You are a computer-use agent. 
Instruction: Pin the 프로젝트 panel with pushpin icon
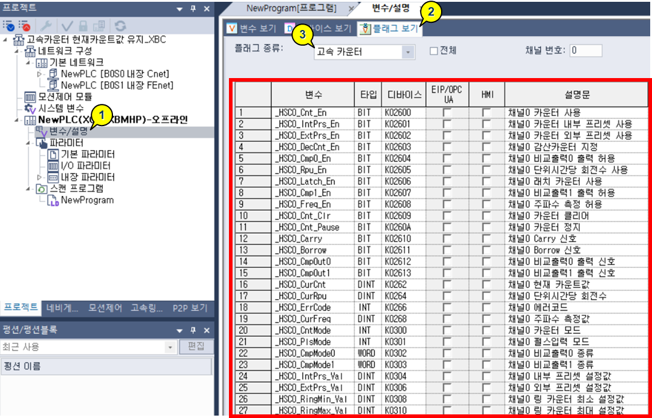tap(193, 9)
